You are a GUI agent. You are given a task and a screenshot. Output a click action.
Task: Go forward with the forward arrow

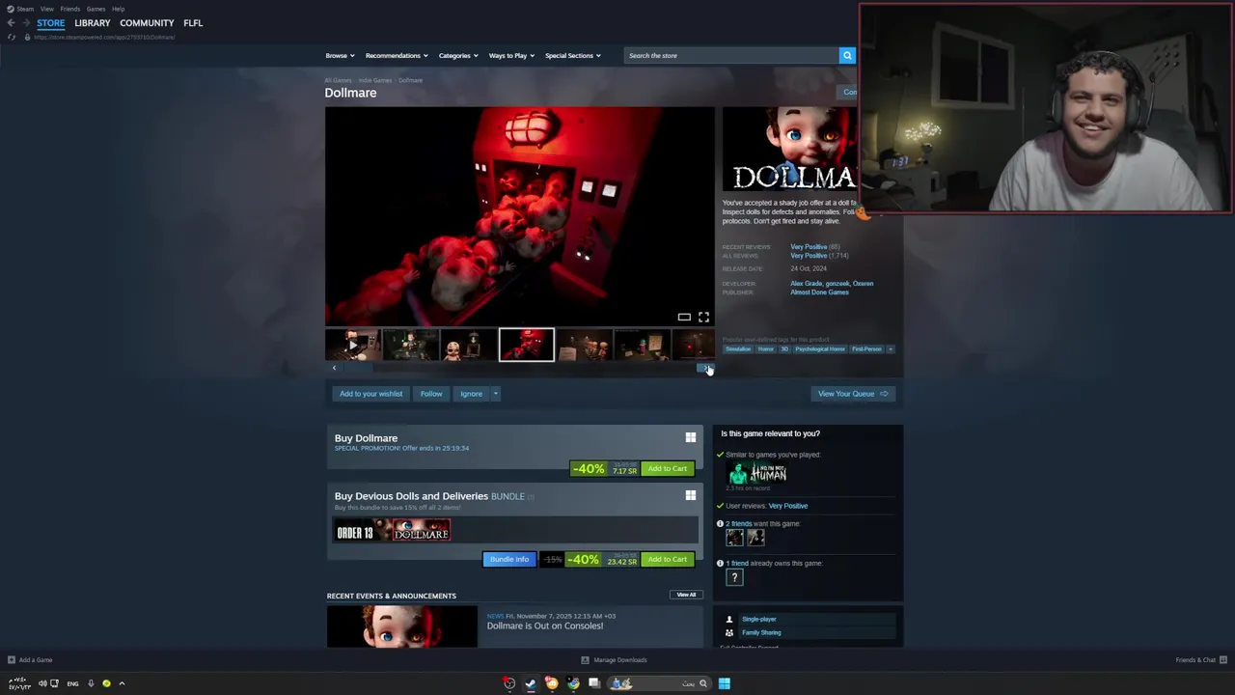pyautogui.click(x=26, y=23)
